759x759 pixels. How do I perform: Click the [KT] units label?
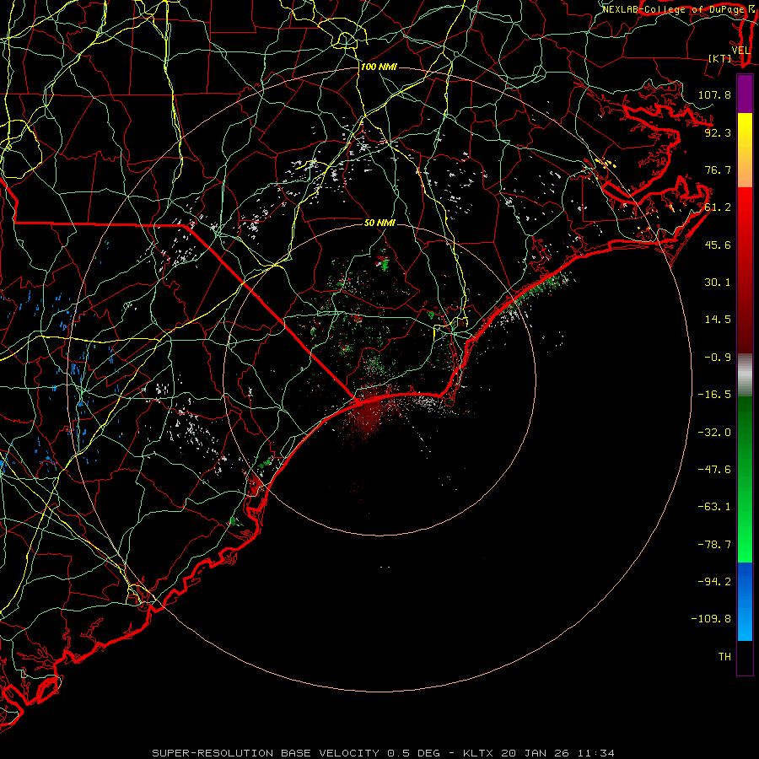click(x=720, y=58)
